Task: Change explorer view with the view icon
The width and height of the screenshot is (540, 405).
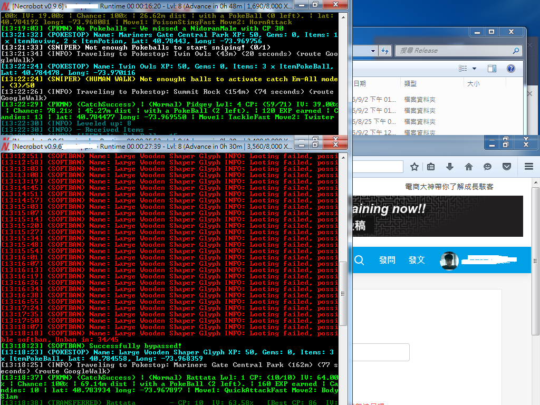Action: [x=463, y=69]
